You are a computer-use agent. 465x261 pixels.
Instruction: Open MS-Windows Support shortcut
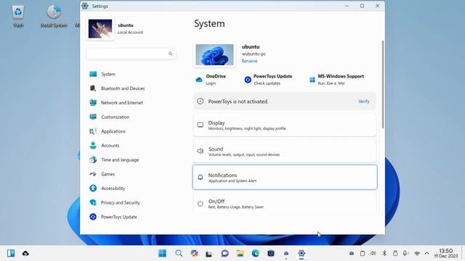click(336, 80)
